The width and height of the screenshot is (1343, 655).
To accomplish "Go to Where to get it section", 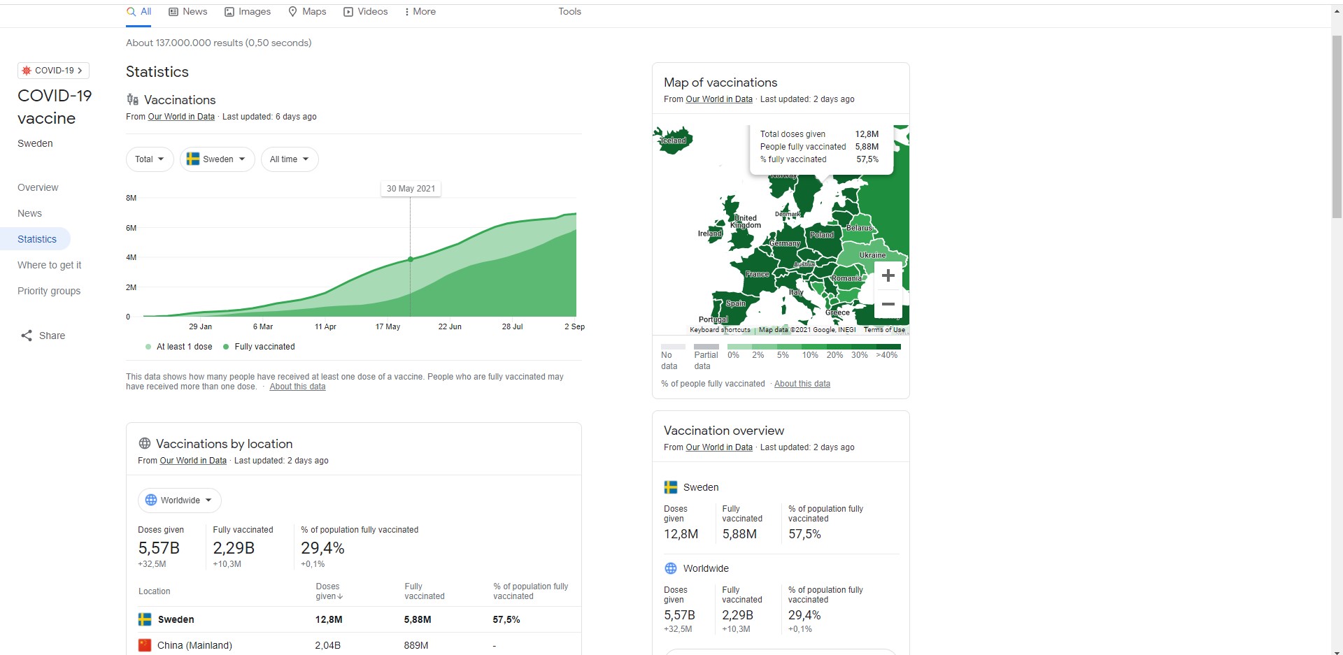I will coord(49,265).
